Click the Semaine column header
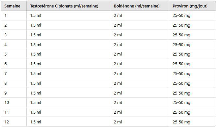 14,6
